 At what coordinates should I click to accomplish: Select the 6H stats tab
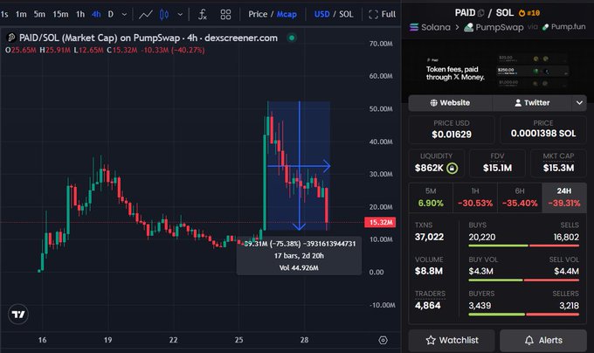click(520, 197)
